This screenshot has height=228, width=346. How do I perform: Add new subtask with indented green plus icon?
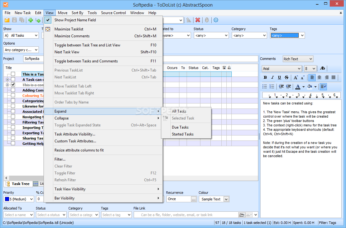pos(38,20)
